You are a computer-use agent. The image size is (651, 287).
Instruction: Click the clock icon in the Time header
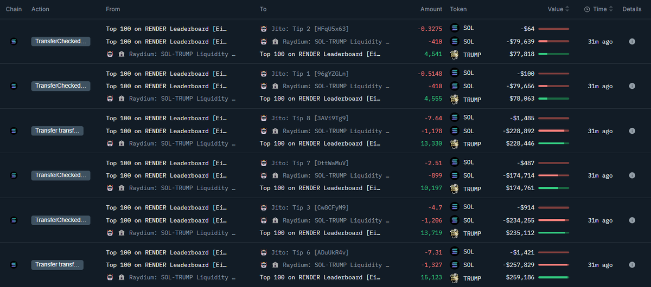(x=587, y=9)
